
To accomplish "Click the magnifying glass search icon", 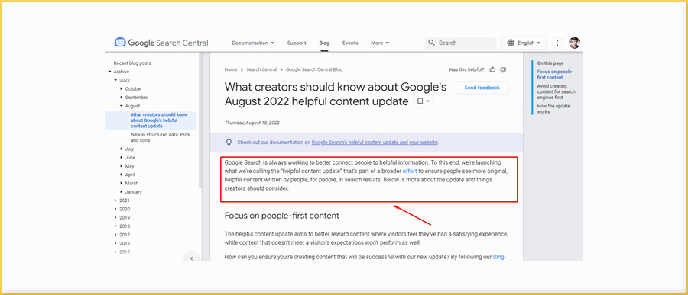I will click(432, 43).
